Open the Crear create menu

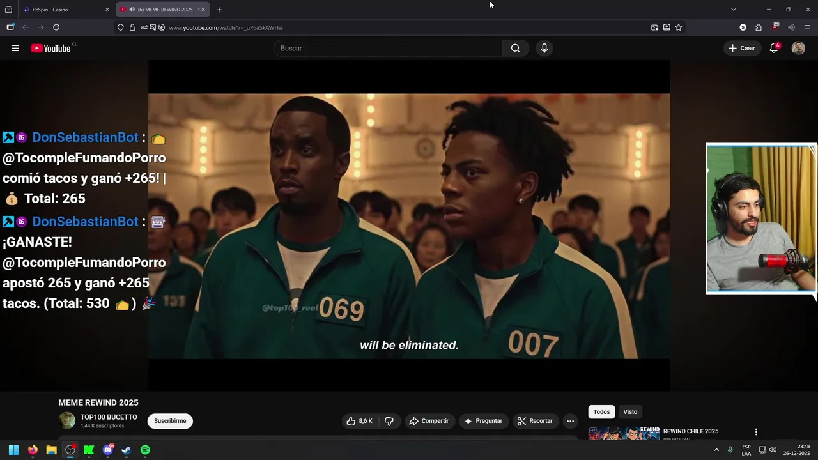[x=742, y=48]
